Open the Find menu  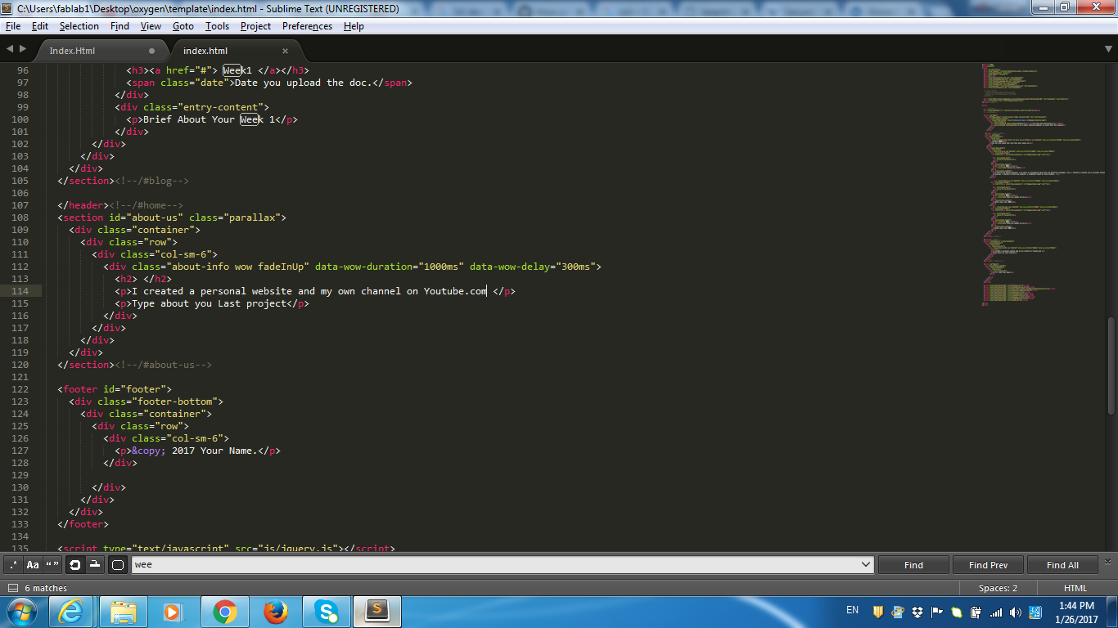click(x=119, y=26)
